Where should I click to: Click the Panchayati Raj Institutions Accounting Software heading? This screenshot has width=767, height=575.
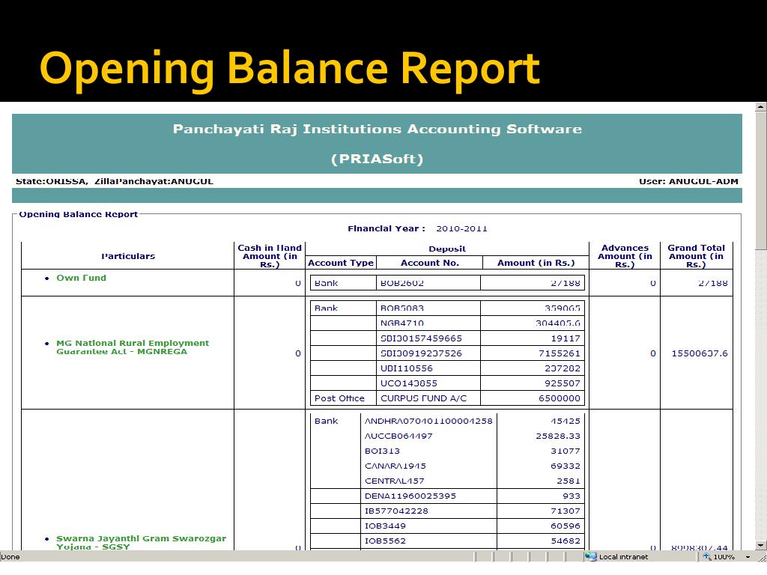(378, 129)
